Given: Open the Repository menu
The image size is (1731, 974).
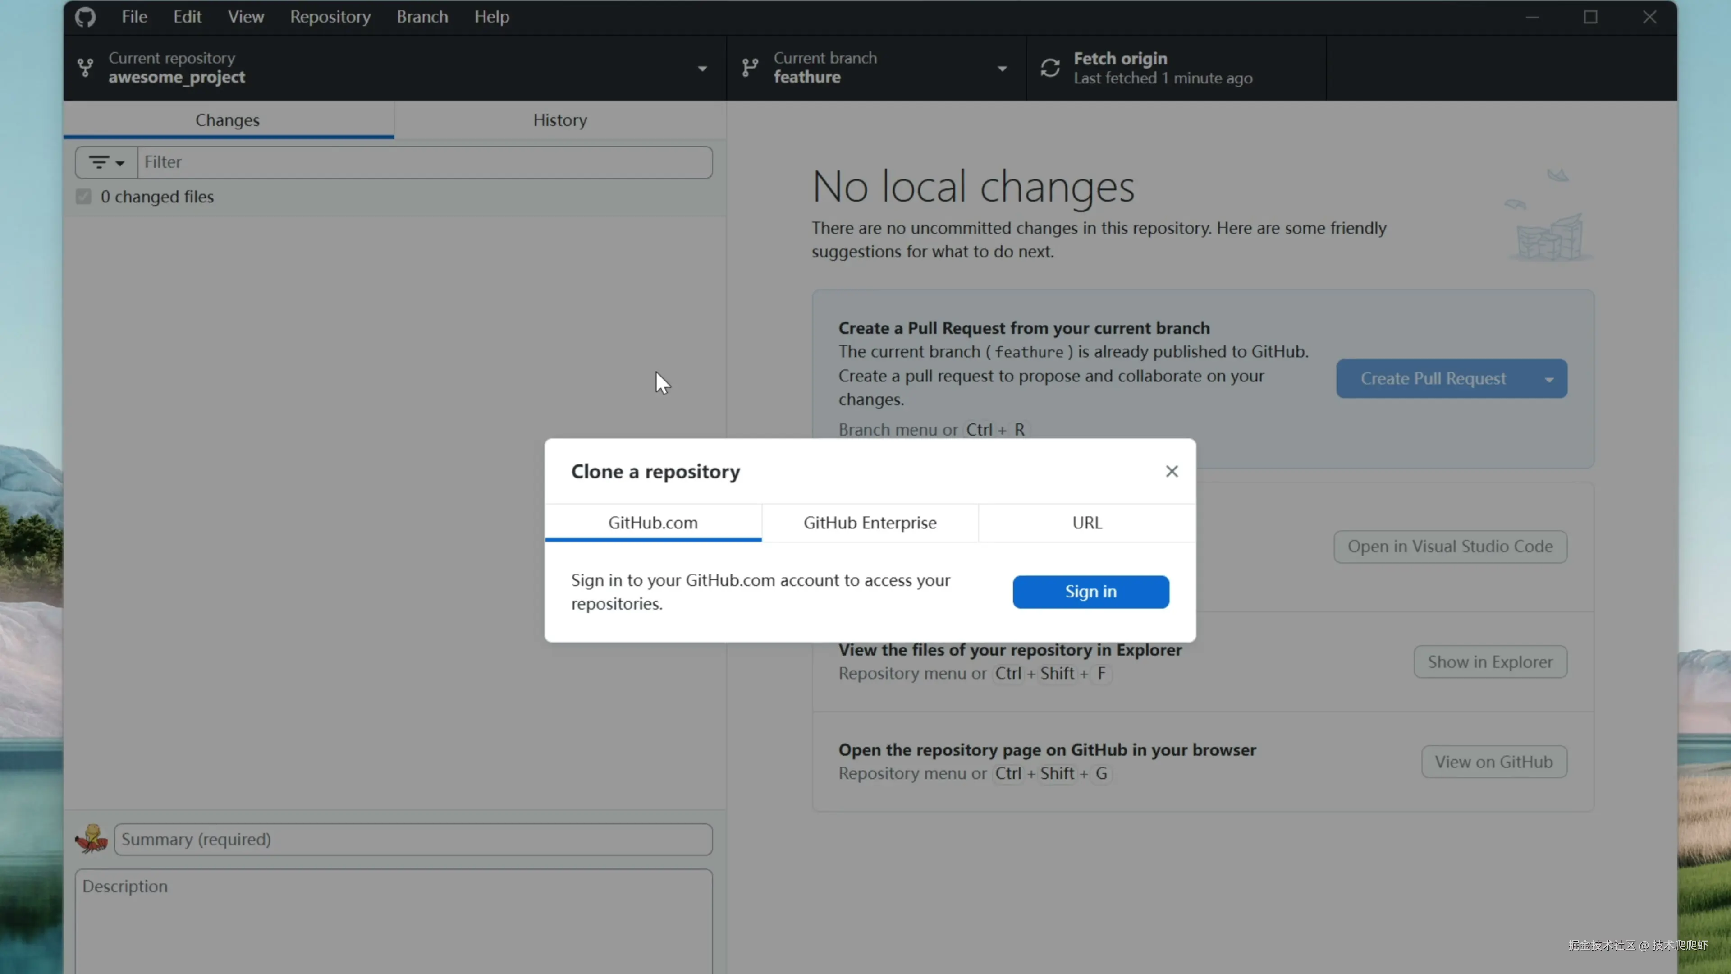Looking at the screenshot, I should click(x=330, y=17).
